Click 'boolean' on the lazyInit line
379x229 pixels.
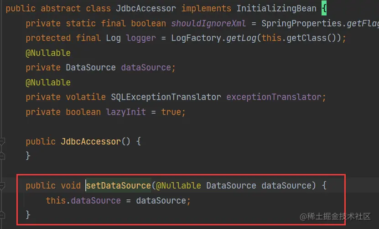[83, 112]
